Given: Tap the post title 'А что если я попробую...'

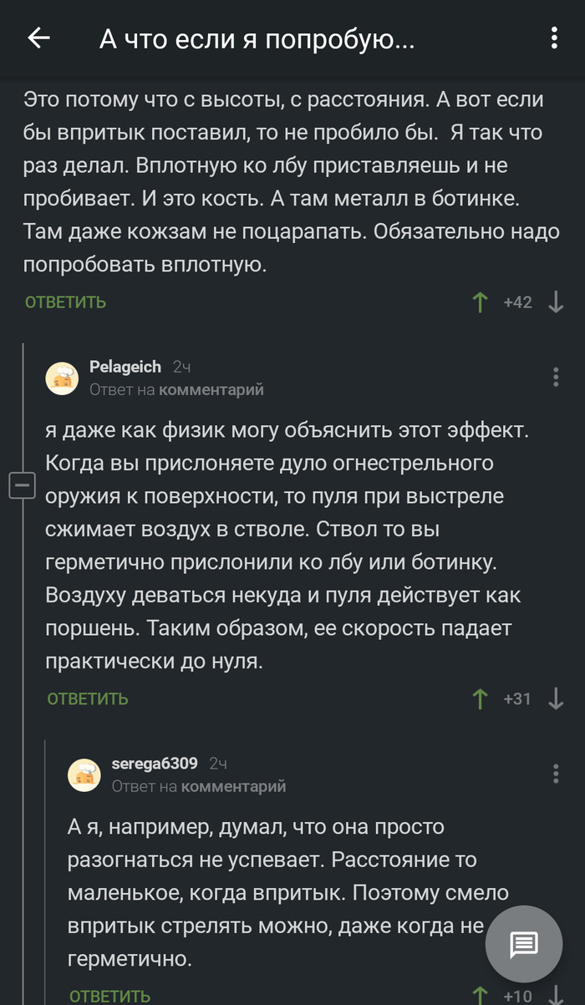Looking at the screenshot, I should pos(257,38).
